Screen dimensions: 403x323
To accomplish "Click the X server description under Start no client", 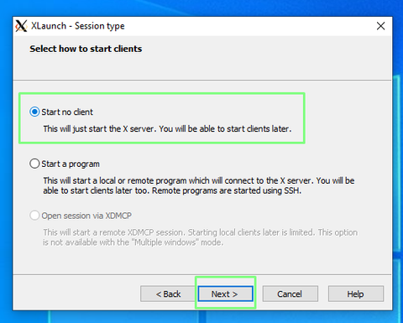I will (x=167, y=128).
